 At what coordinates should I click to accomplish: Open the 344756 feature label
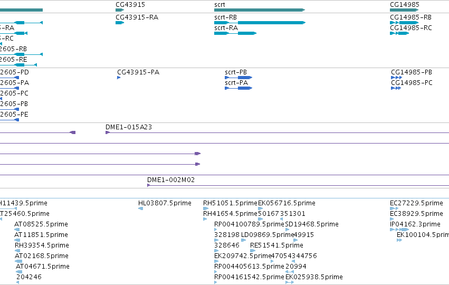[x=304, y=256]
